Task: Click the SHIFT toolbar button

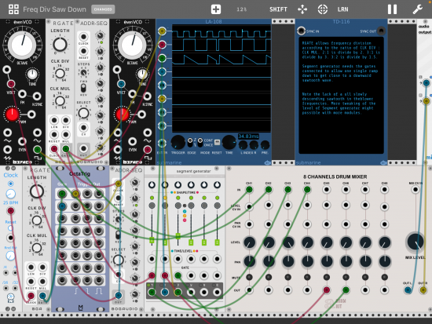Action: [x=278, y=9]
